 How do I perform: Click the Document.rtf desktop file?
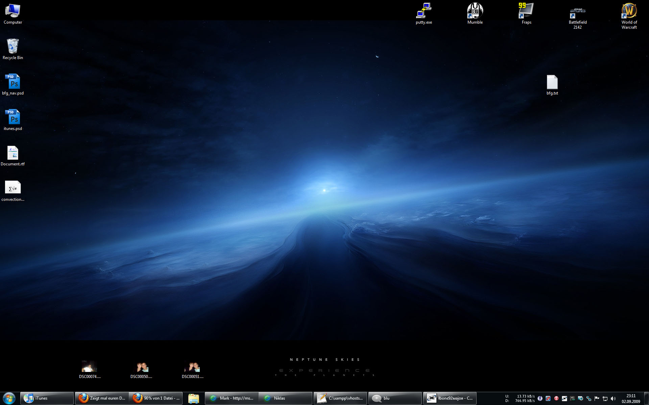[x=13, y=154]
